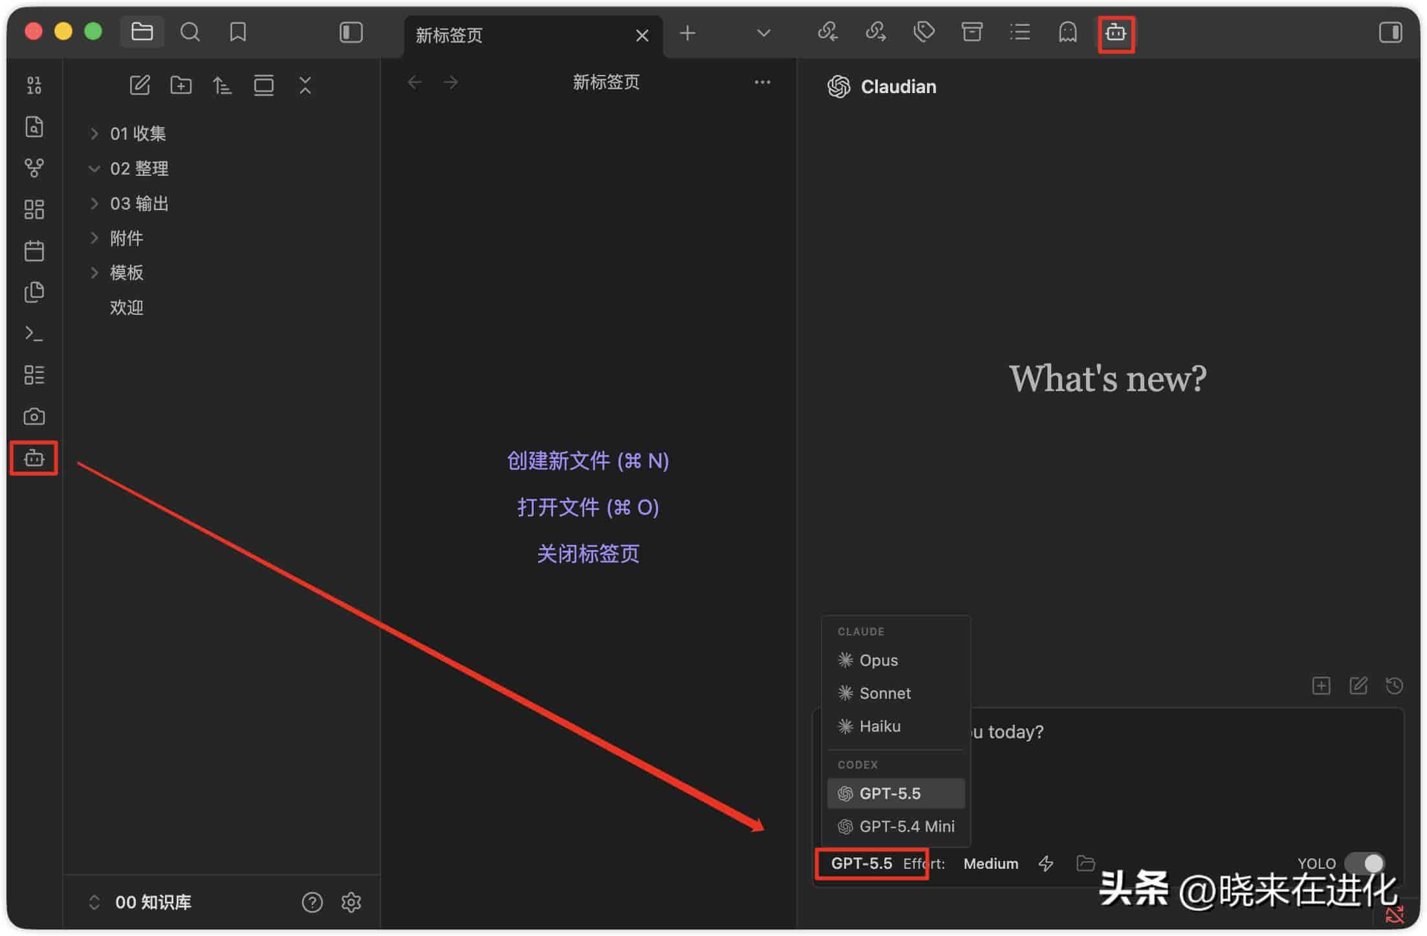Open the outgoing links icon
Viewport: 1427px width, 936px height.
tap(875, 32)
